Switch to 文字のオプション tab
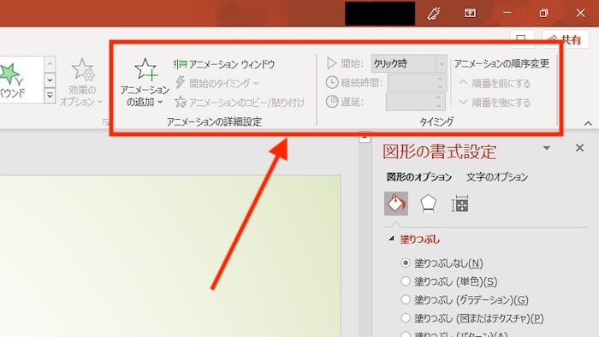Screen dimensions: 599x337 pos(497,177)
